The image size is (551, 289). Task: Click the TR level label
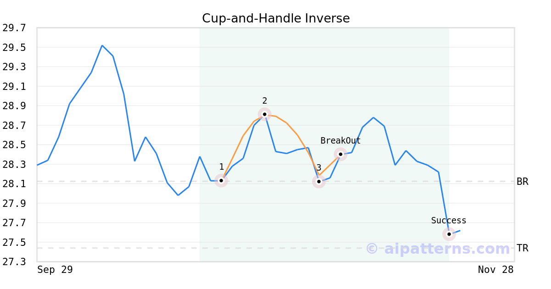523,248
